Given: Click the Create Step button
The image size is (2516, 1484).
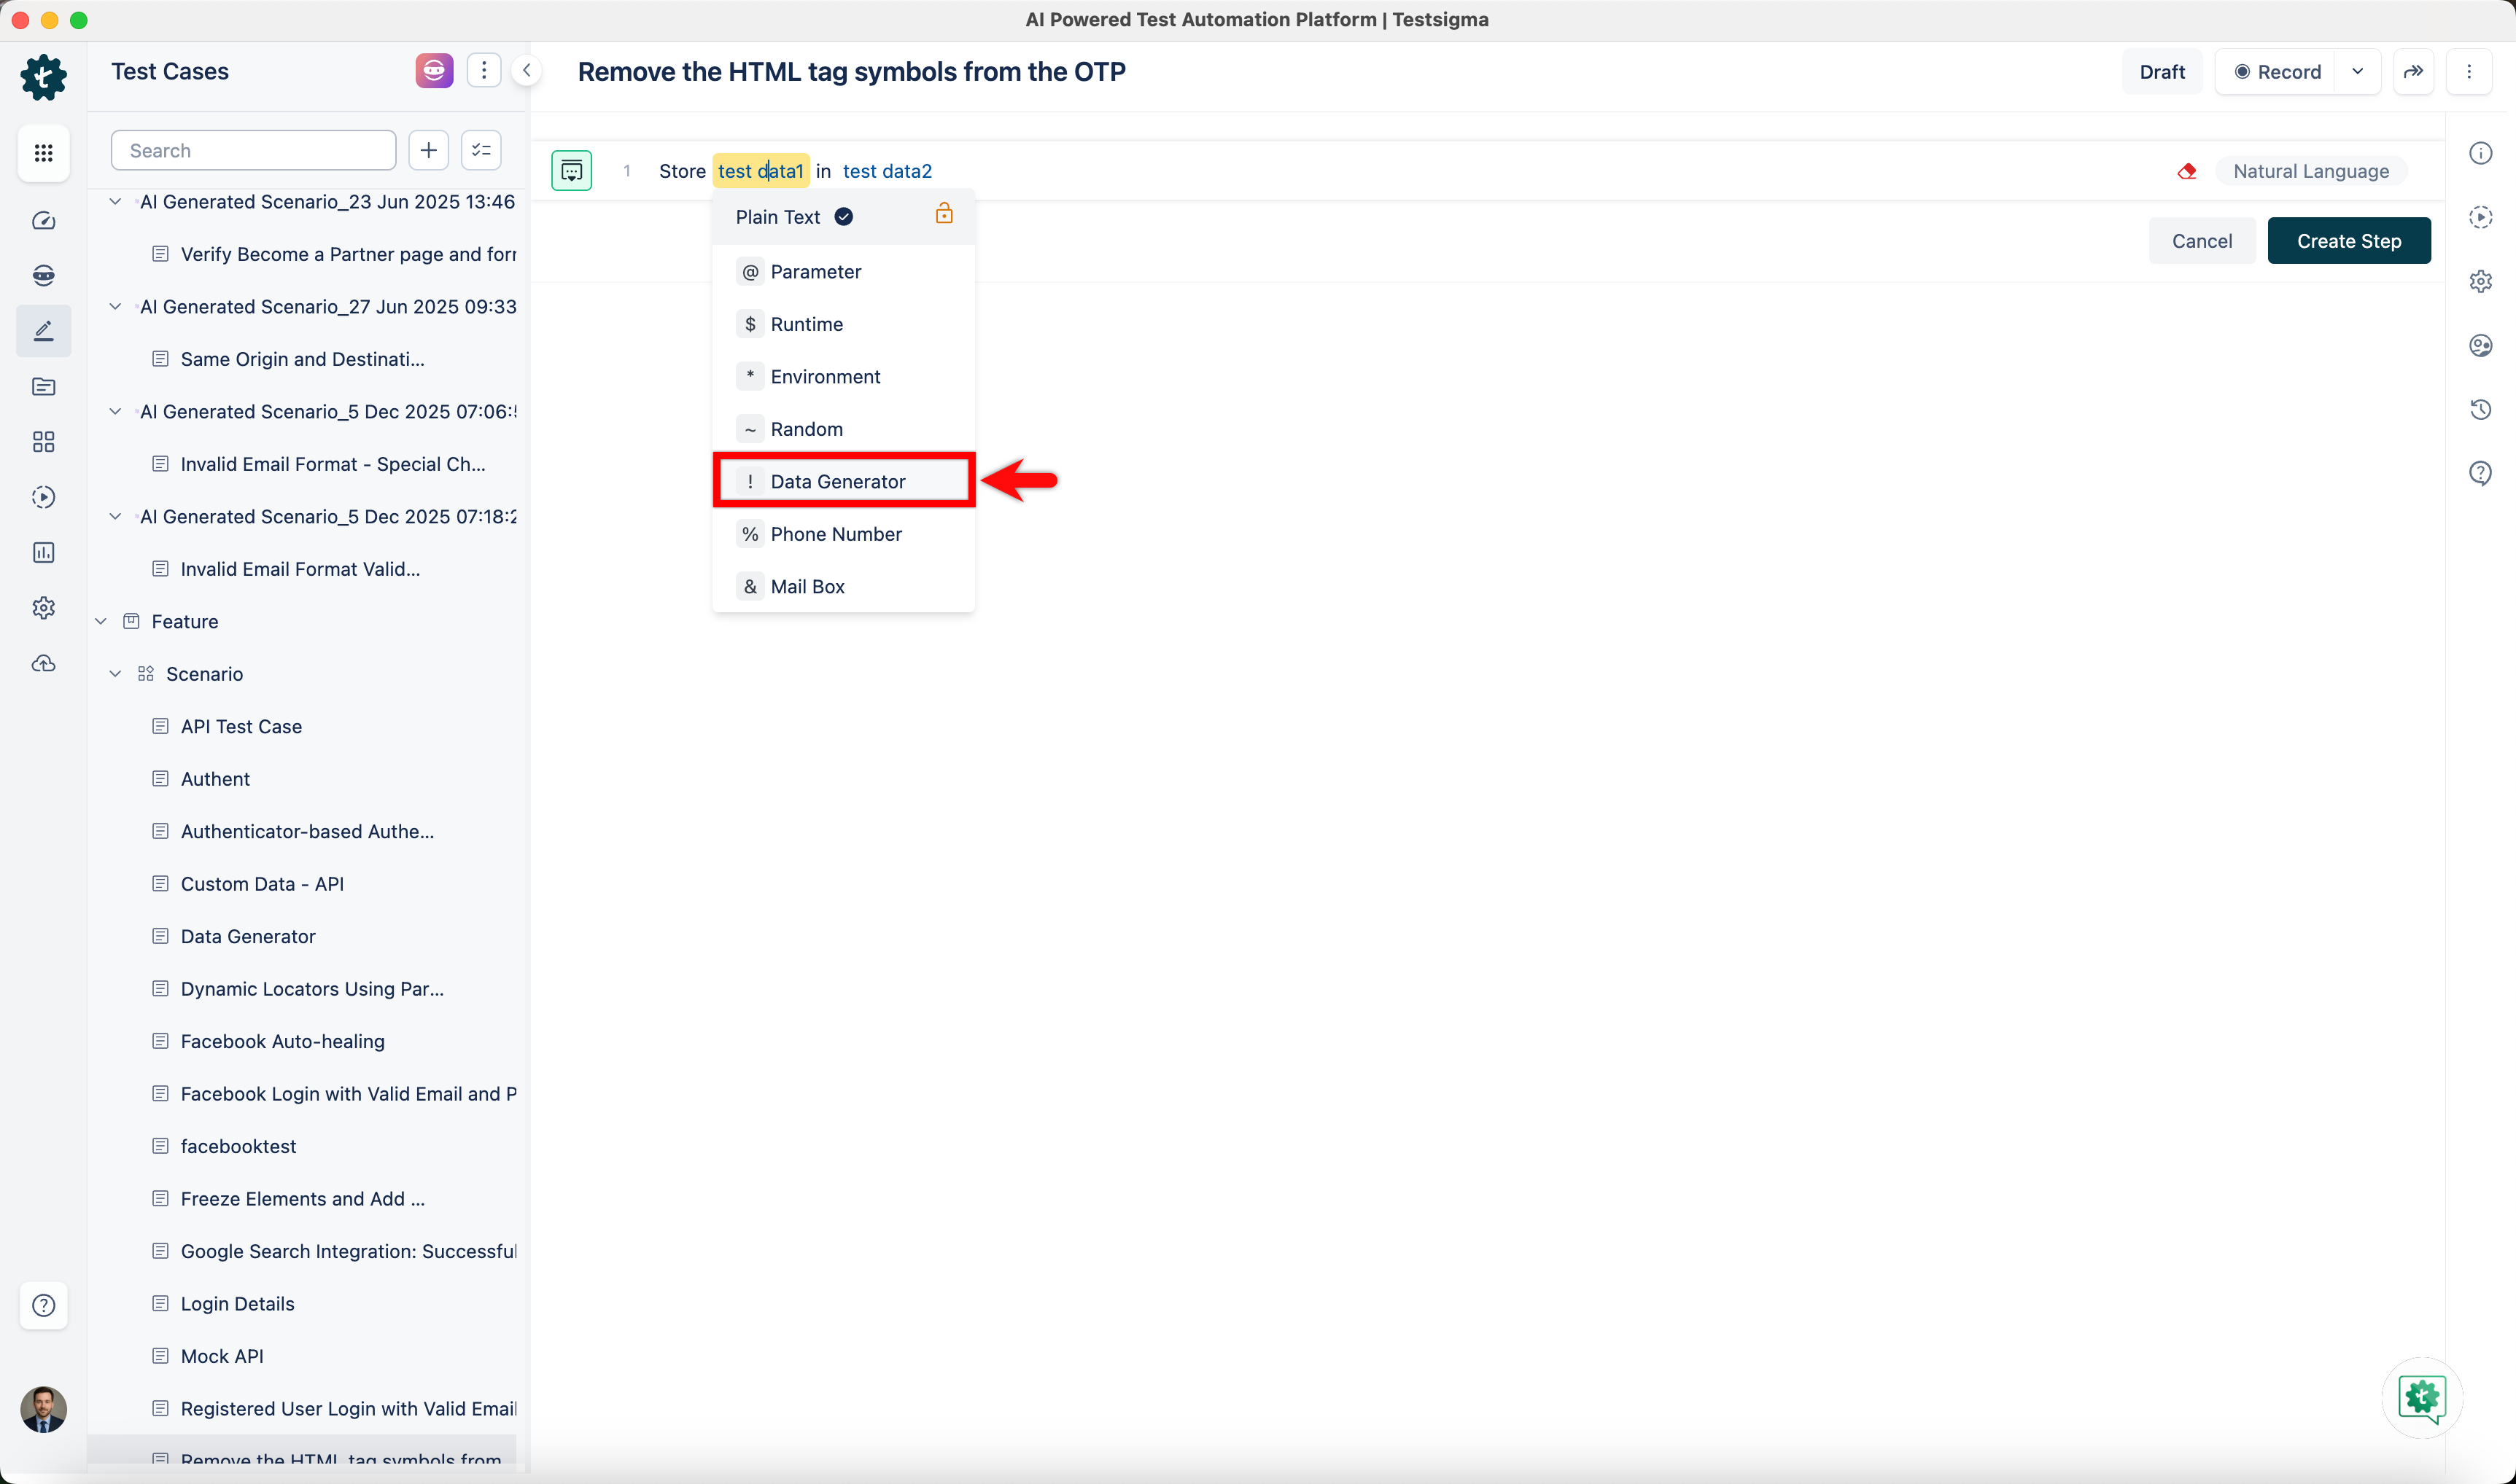Looking at the screenshot, I should (x=2348, y=241).
